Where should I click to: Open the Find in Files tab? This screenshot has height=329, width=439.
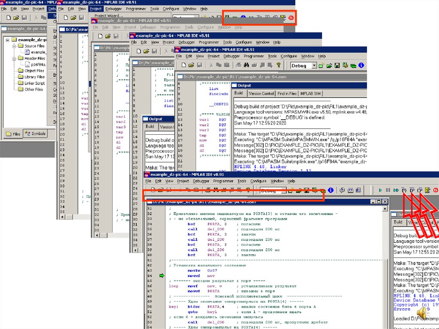(x=287, y=94)
